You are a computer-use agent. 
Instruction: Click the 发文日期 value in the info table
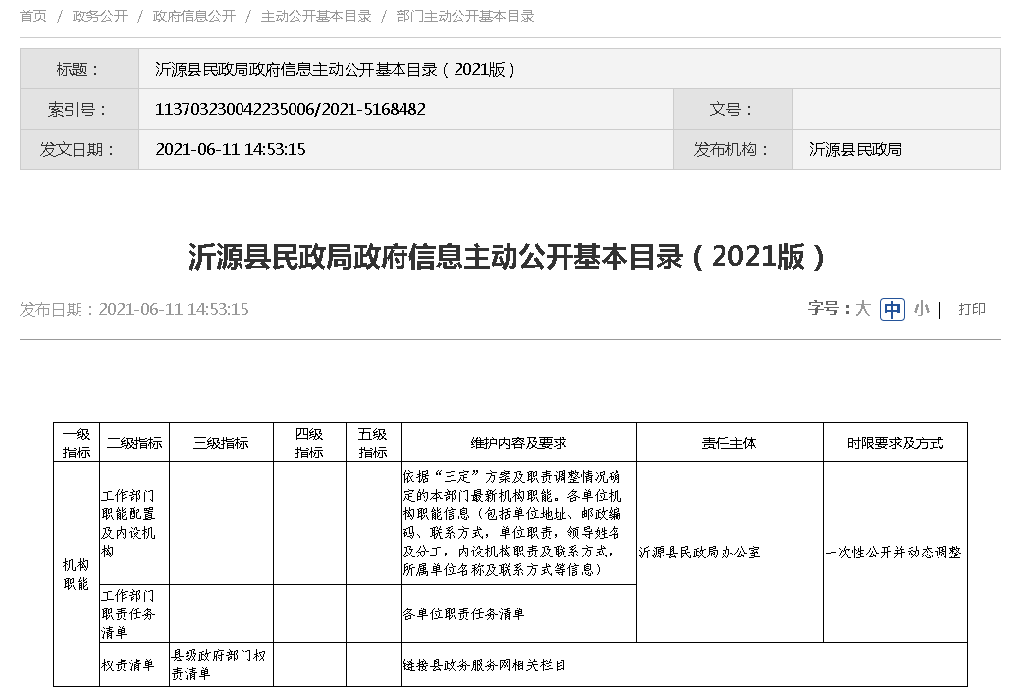(x=231, y=149)
